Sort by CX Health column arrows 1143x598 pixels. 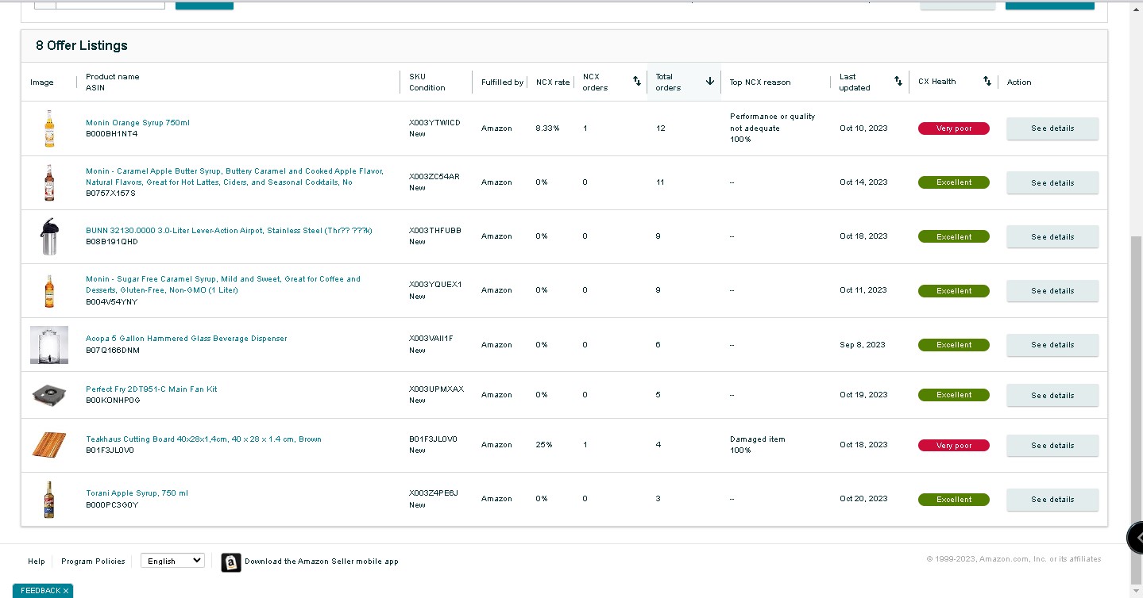(987, 82)
